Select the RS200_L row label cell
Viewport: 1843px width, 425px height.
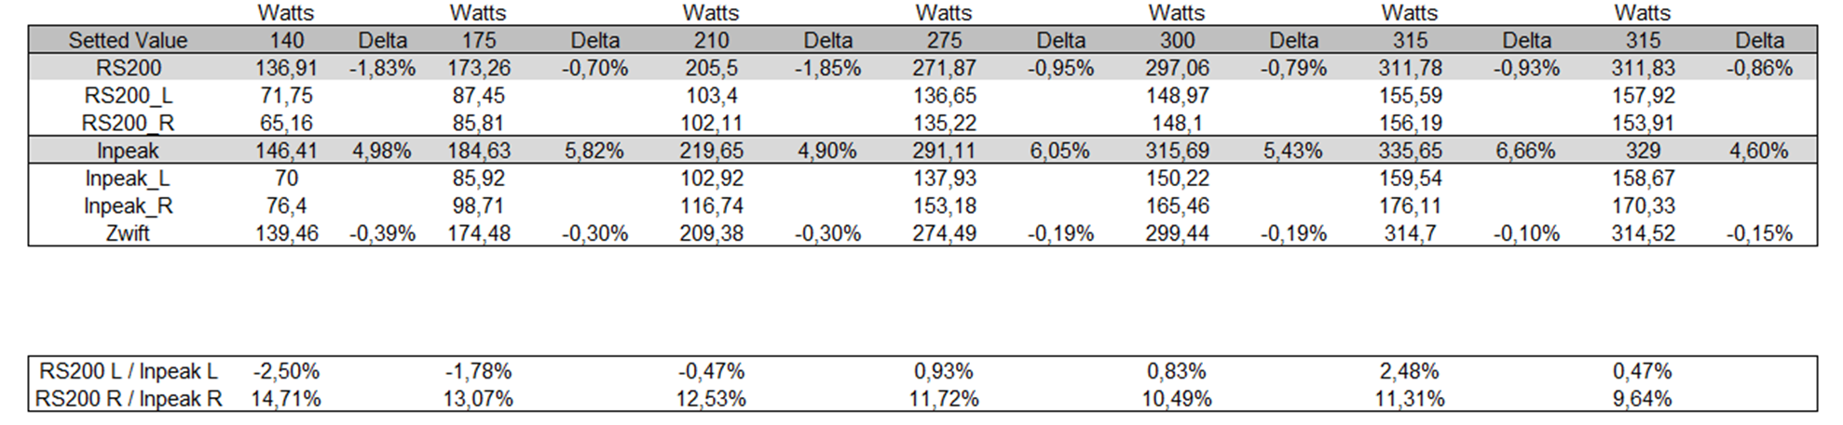(x=128, y=96)
